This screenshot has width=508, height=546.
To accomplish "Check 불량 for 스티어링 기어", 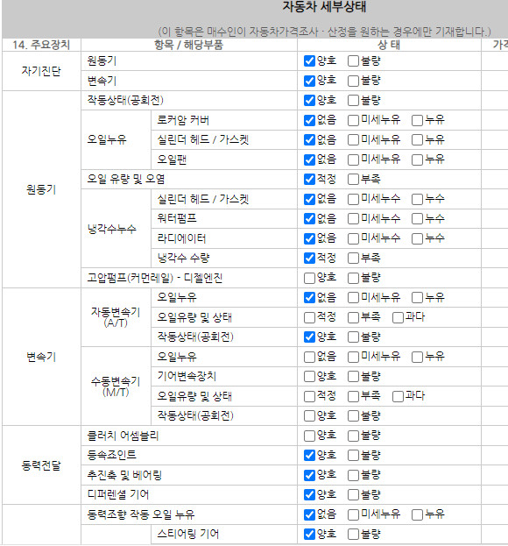I will tap(353, 534).
